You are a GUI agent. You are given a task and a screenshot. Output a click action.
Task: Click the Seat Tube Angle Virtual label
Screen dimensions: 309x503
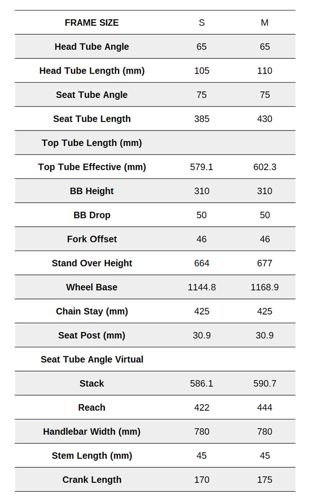click(x=92, y=359)
